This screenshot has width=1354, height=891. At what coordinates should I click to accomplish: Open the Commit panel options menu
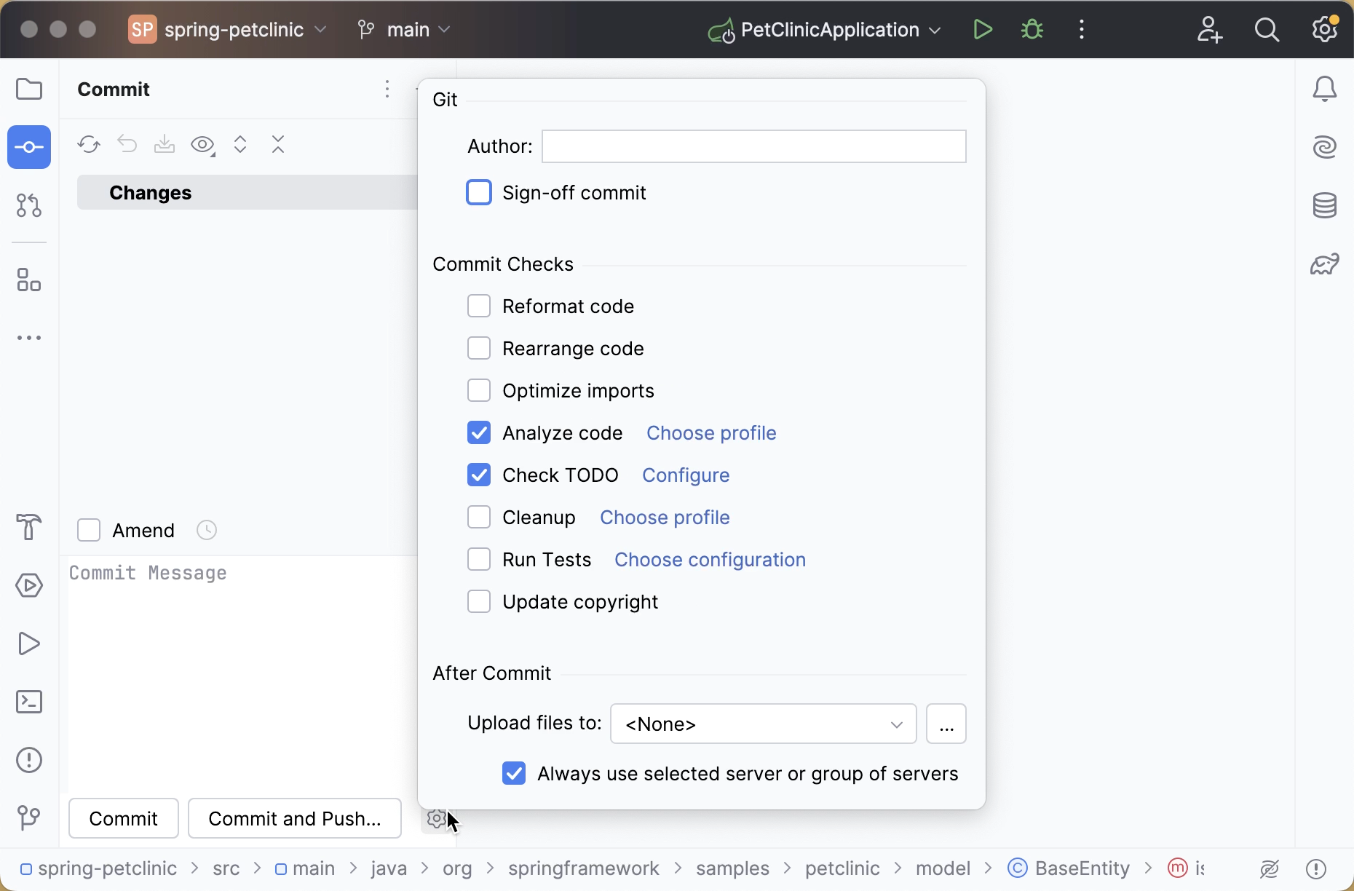tap(387, 89)
